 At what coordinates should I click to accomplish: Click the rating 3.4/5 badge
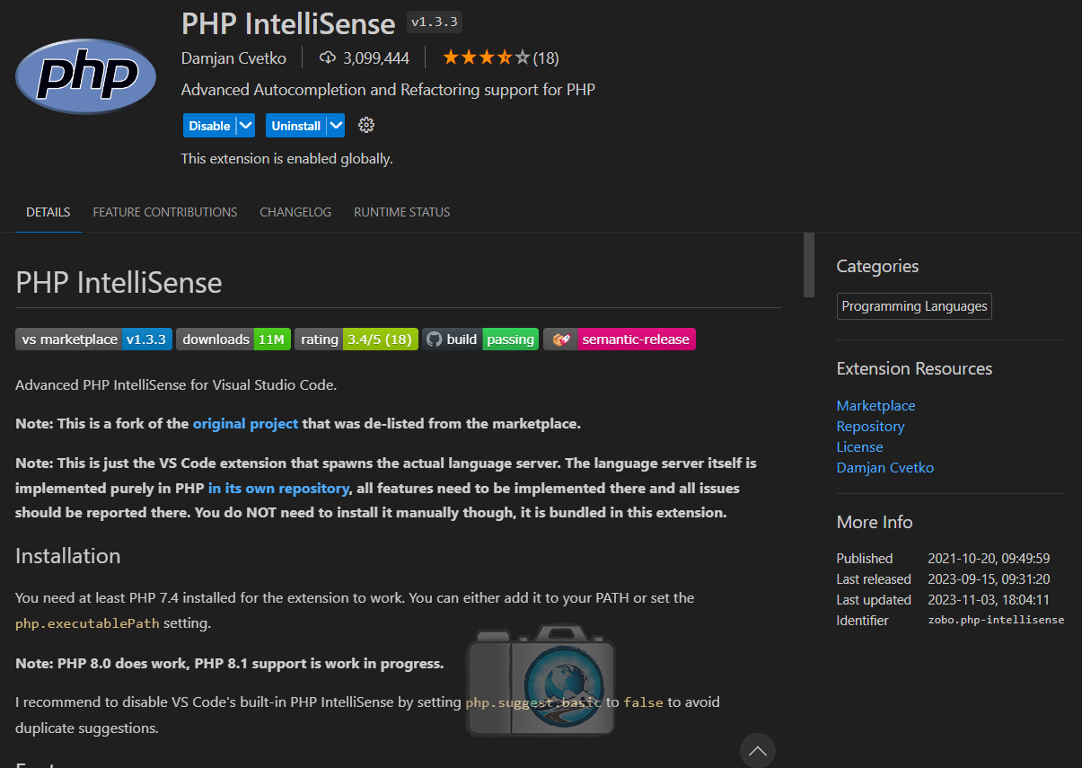356,340
